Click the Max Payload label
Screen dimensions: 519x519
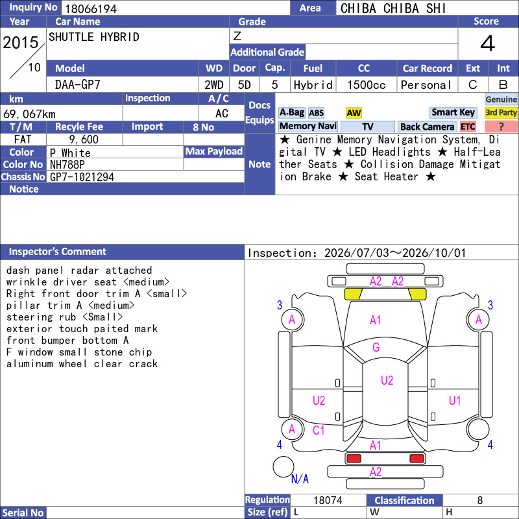tap(214, 151)
